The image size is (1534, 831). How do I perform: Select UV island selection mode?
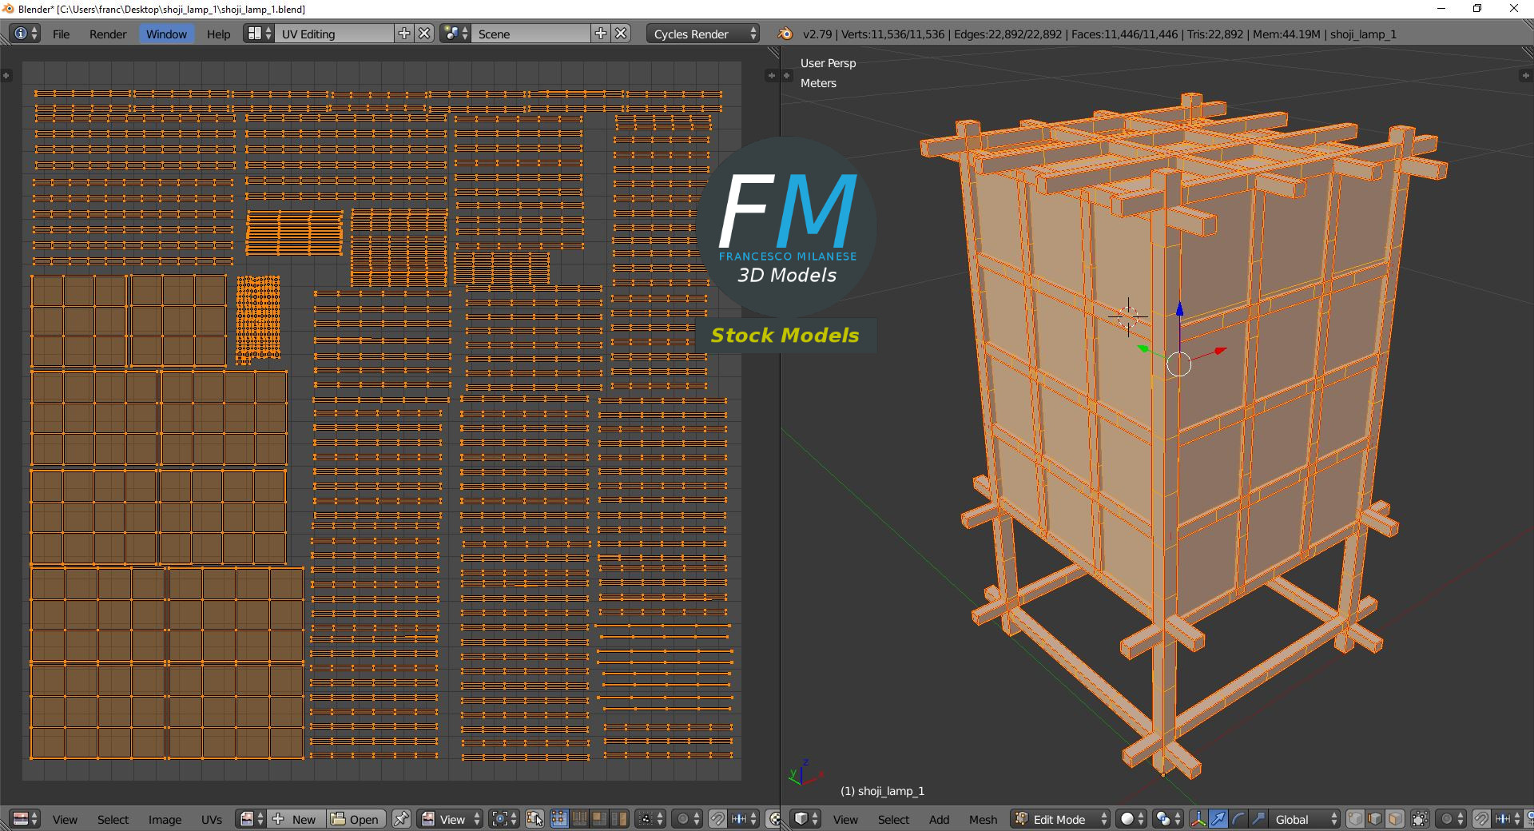point(619,819)
